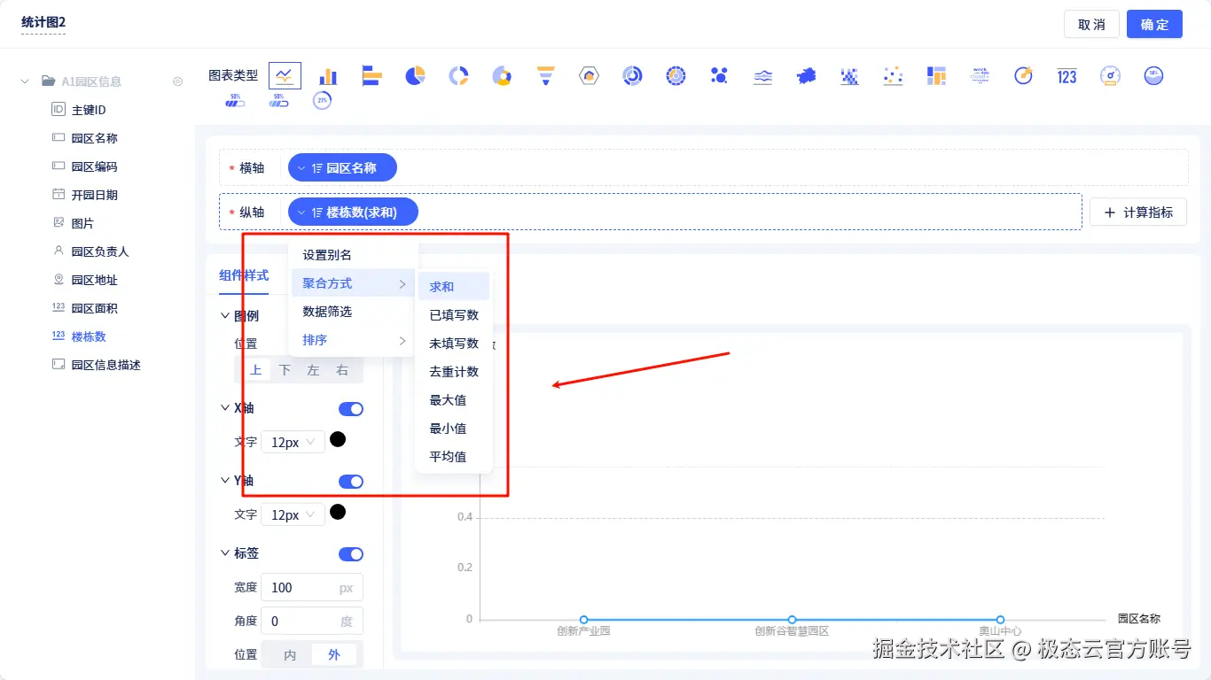Open the 排序 submenu
The image size is (1211, 680).
[353, 340]
